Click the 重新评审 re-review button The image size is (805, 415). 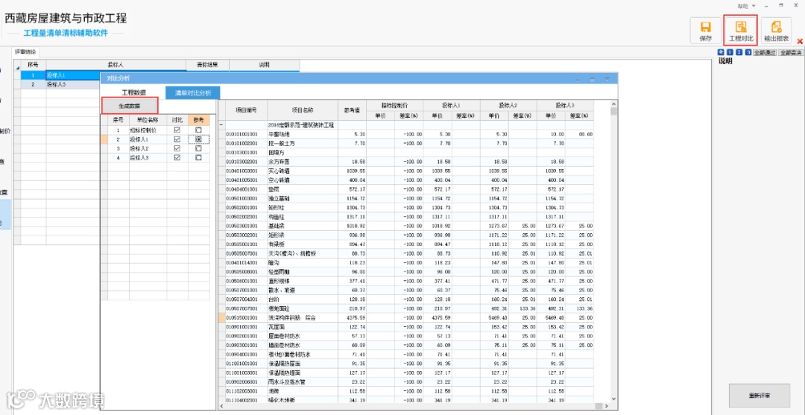tap(760, 396)
